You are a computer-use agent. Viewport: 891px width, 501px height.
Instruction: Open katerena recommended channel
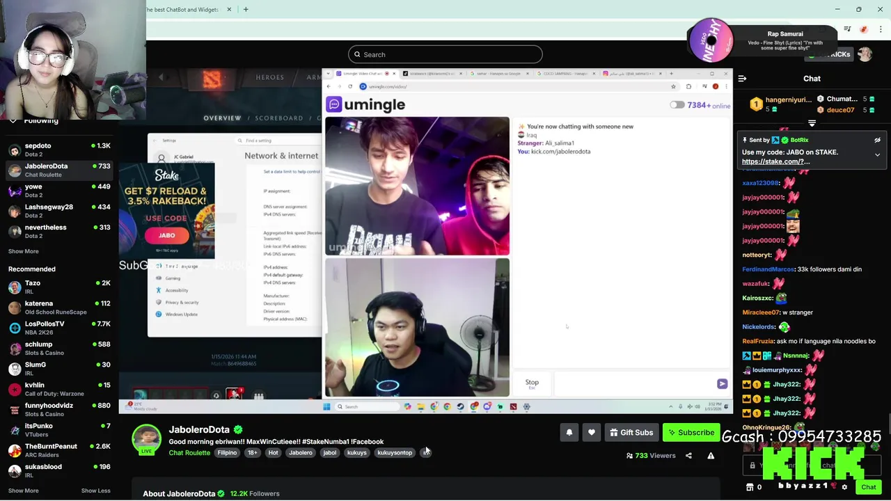point(59,308)
